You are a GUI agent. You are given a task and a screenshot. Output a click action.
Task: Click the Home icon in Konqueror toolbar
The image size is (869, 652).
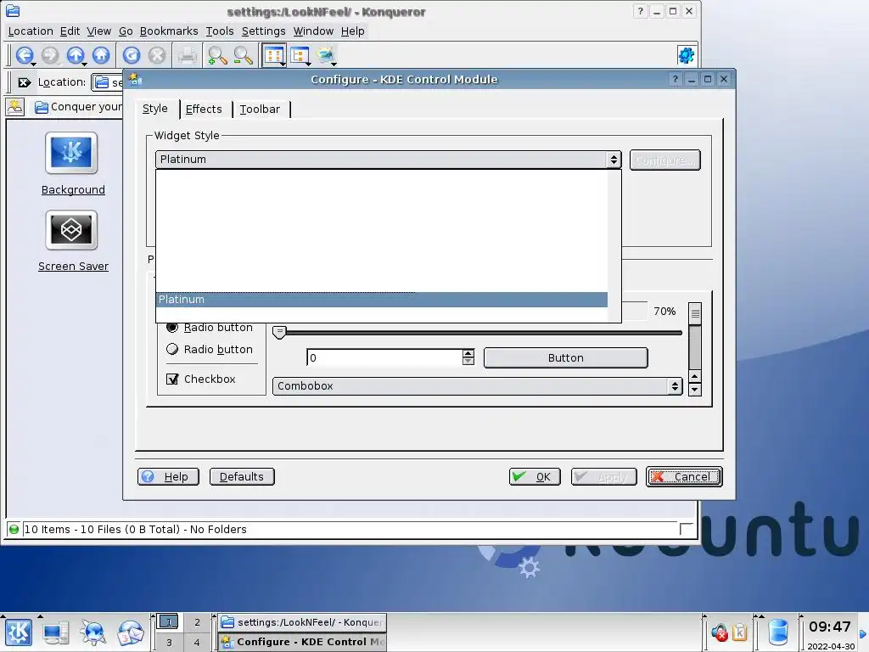coord(101,55)
